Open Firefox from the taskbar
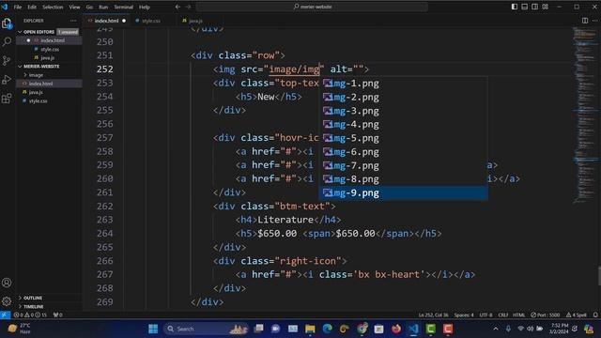 click(x=396, y=329)
